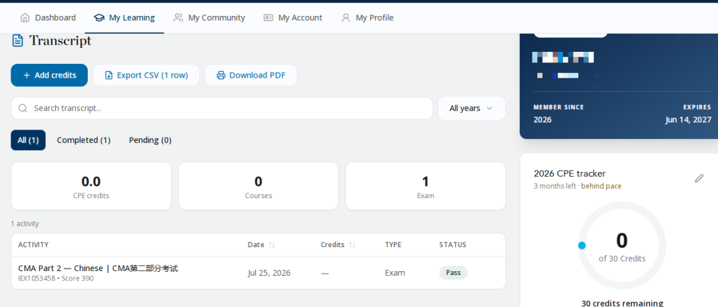
Task: Click the file icon on Export CSV
Action: [108, 76]
